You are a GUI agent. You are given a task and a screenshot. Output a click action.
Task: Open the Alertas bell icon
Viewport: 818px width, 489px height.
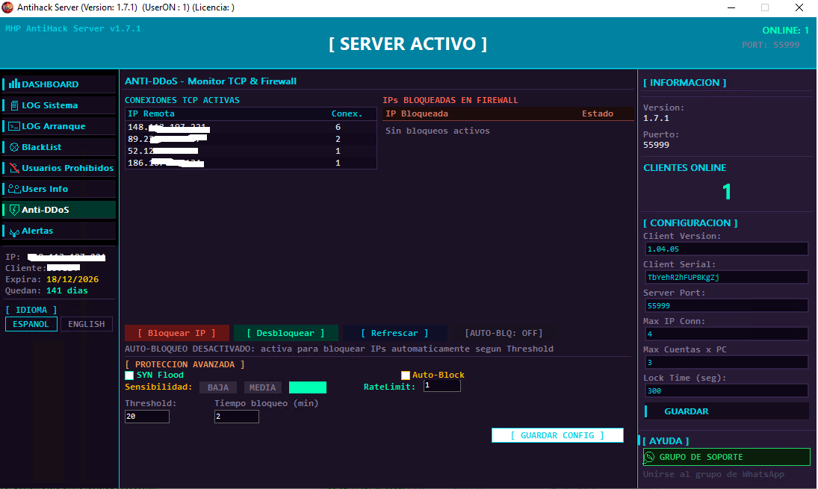[14, 231]
